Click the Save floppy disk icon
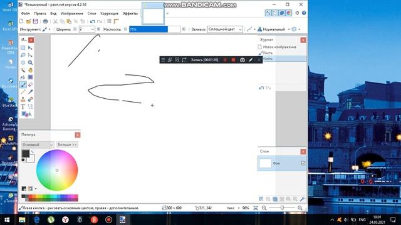 tap(35, 21)
